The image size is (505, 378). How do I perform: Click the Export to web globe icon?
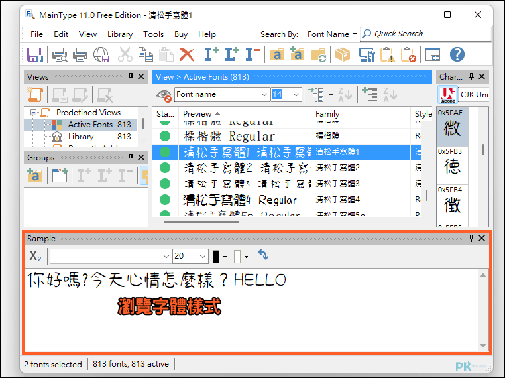pyautogui.click(x=101, y=54)
